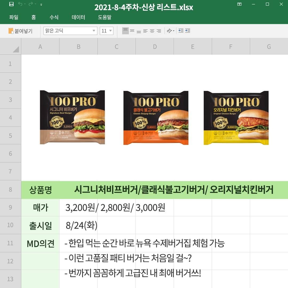The height and width of the screenshot is (288, 288).
Task: Open the 파일 menu
Action: tap(14, 17)
